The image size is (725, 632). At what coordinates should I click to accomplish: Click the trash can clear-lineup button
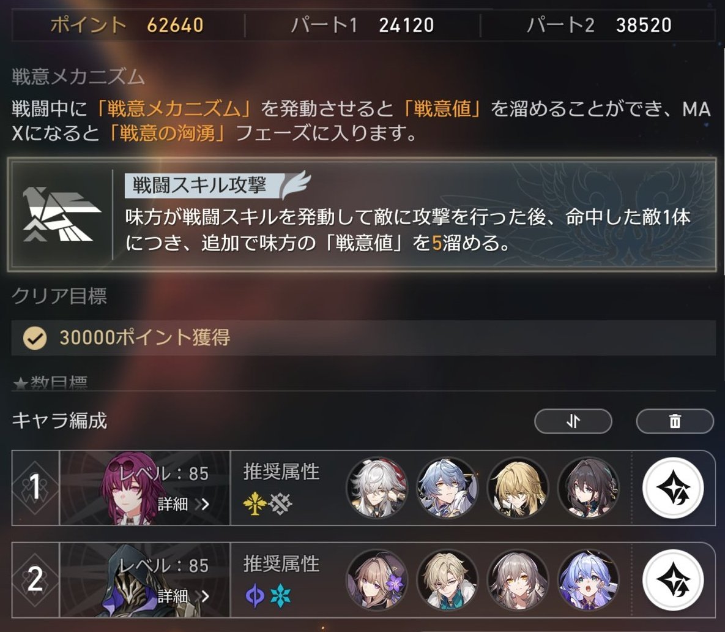click(x=675, y=421)
